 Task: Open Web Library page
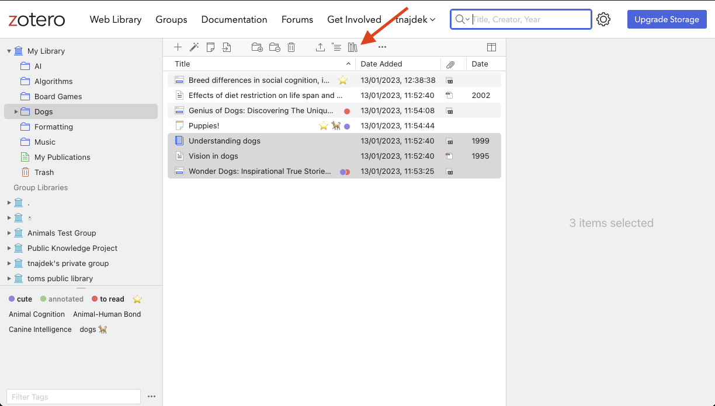tap(116, 19)
